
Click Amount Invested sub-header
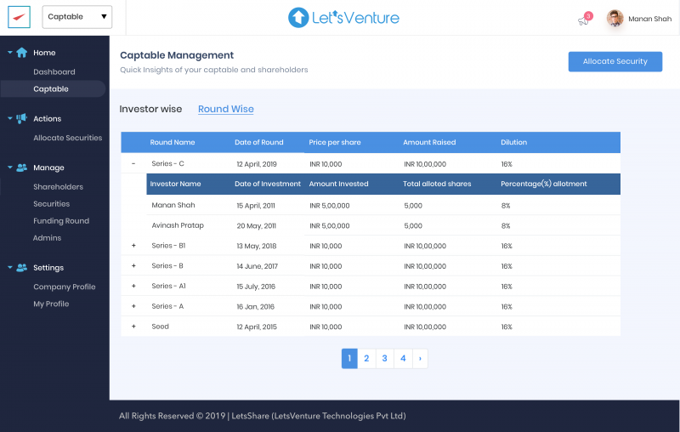click(x=338, y=184)
